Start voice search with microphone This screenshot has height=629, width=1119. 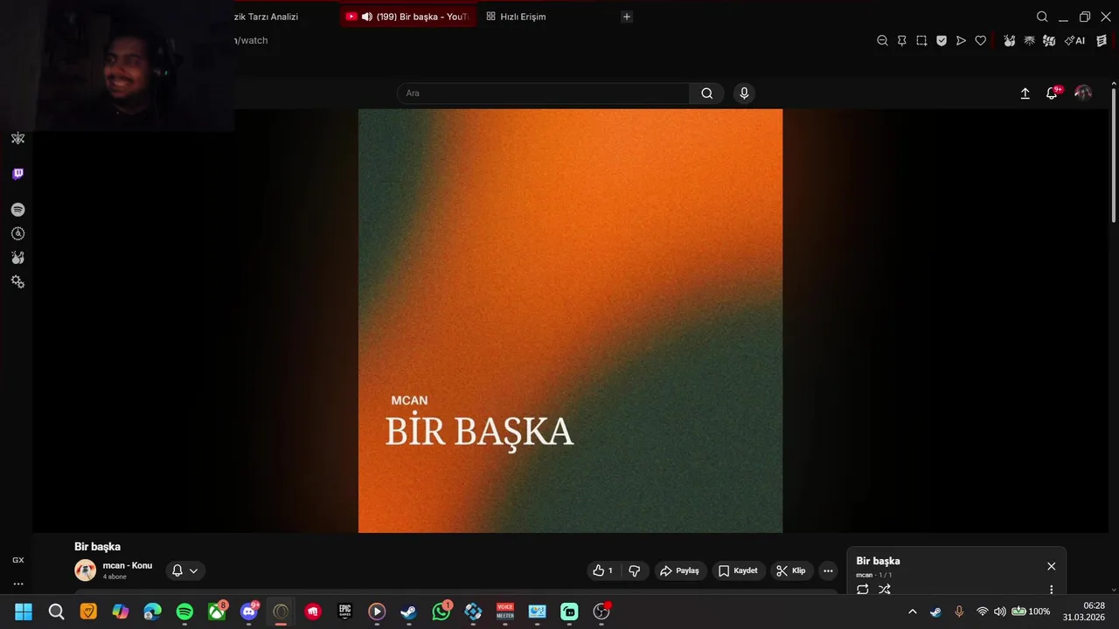point(744,93)
